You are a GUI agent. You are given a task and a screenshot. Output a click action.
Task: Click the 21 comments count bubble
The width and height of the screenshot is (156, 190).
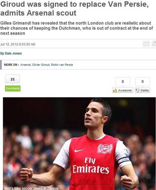pyautogui.click(x=12, y=79)
